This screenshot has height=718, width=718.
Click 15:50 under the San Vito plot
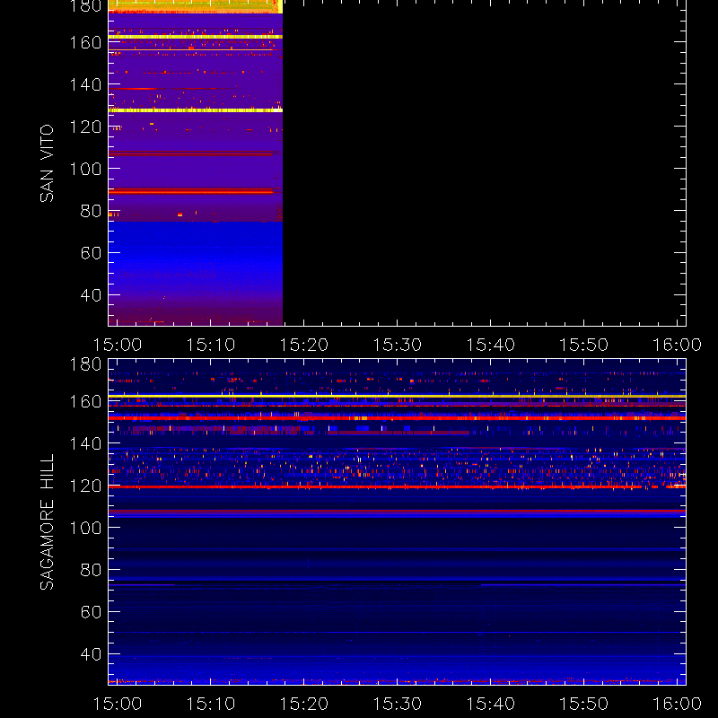pyautogui.click(x=584, y=345)
